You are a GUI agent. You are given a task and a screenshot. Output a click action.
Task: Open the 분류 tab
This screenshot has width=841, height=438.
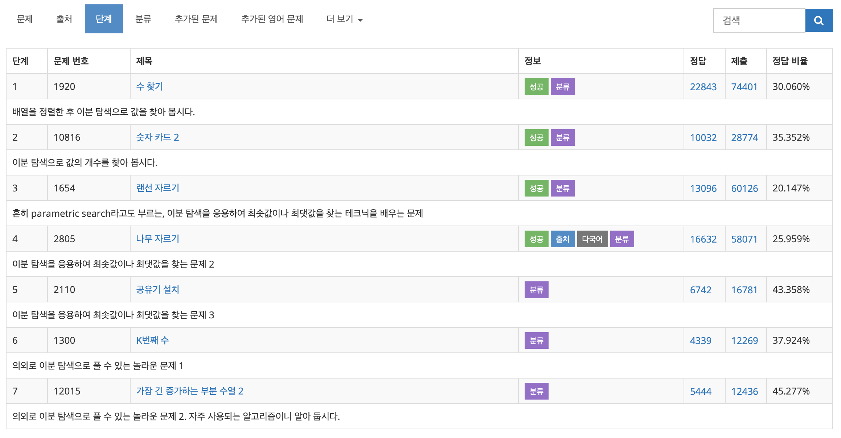143,19
